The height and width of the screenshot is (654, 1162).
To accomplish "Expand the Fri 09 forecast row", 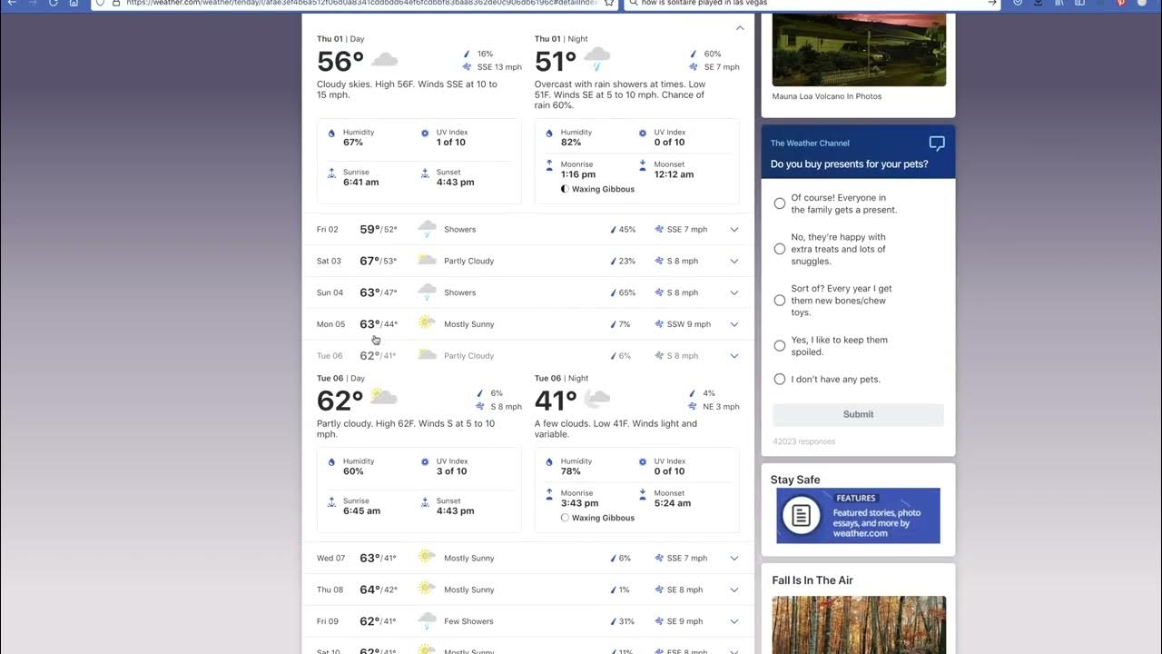I will pyautogui.click(x=734, y=622).
